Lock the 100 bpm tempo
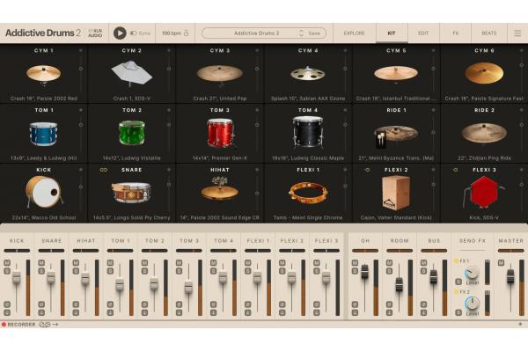528x352 pixels. click(187, 33)
